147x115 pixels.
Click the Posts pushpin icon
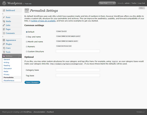pos(4,17)
